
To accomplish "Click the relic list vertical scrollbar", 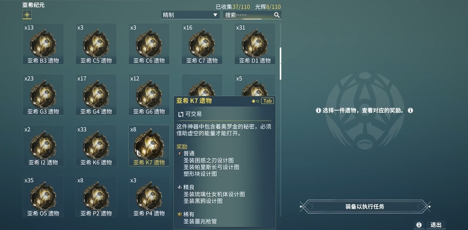I will point(281,64).
